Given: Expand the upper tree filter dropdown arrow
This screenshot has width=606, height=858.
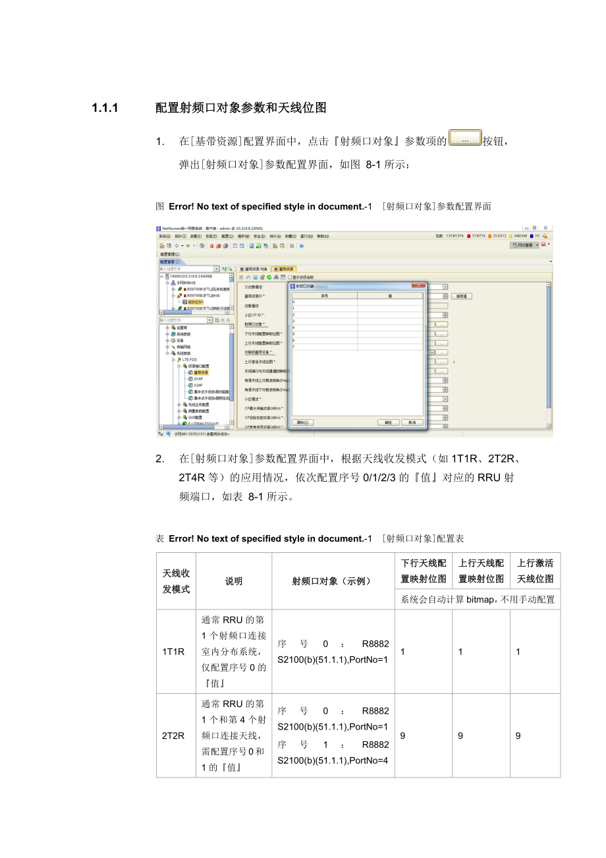Looking at the screenshot, I should (217, 269).
